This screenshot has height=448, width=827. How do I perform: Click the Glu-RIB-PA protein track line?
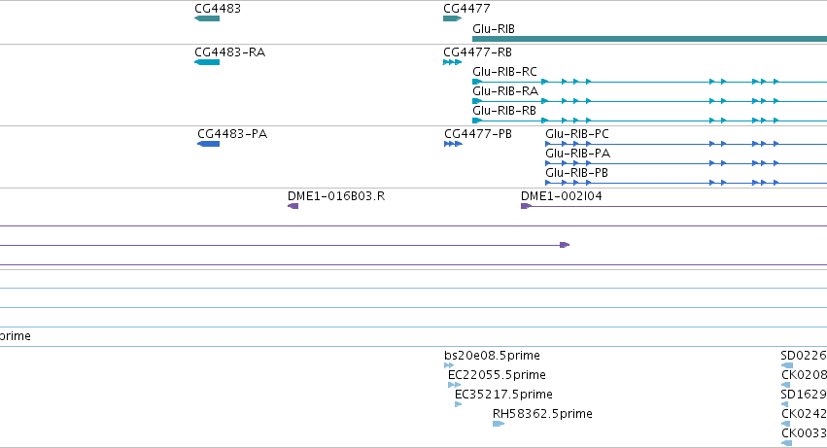[x=686, y=163]
